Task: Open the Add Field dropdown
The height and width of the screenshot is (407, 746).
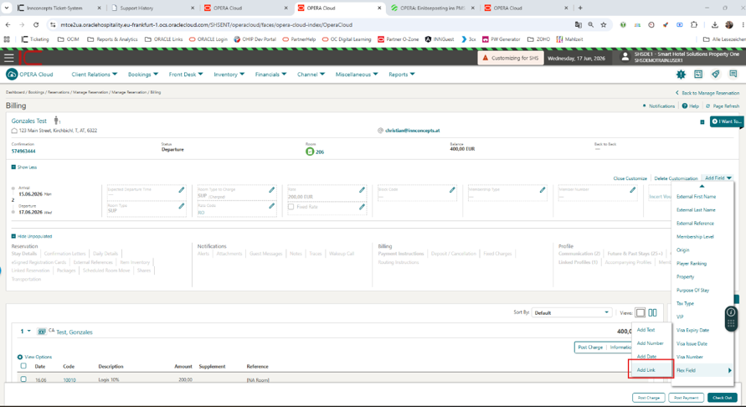Action: 718,178
